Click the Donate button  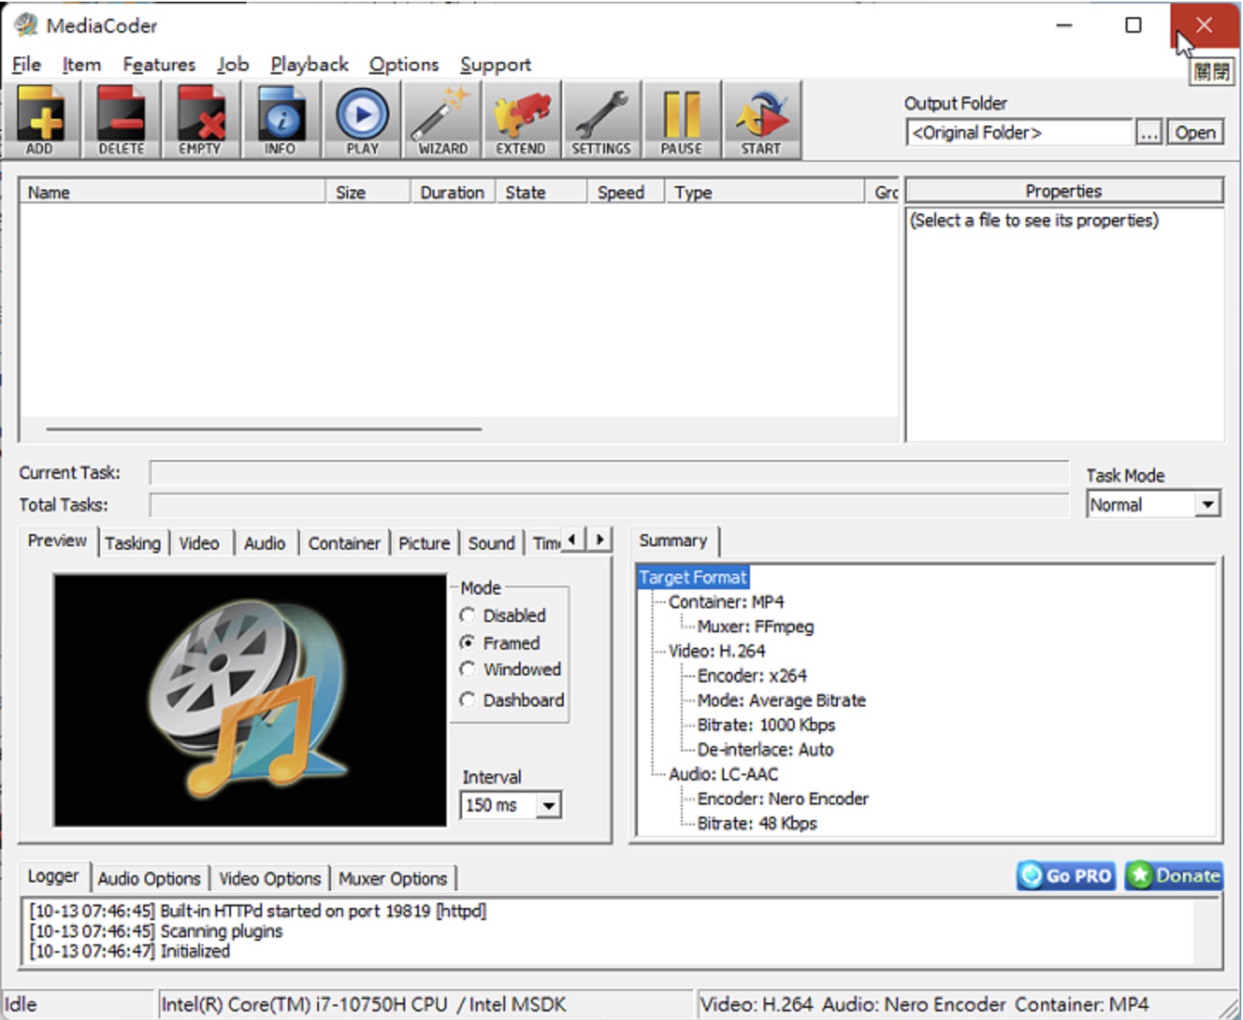tap(1174, 876)
